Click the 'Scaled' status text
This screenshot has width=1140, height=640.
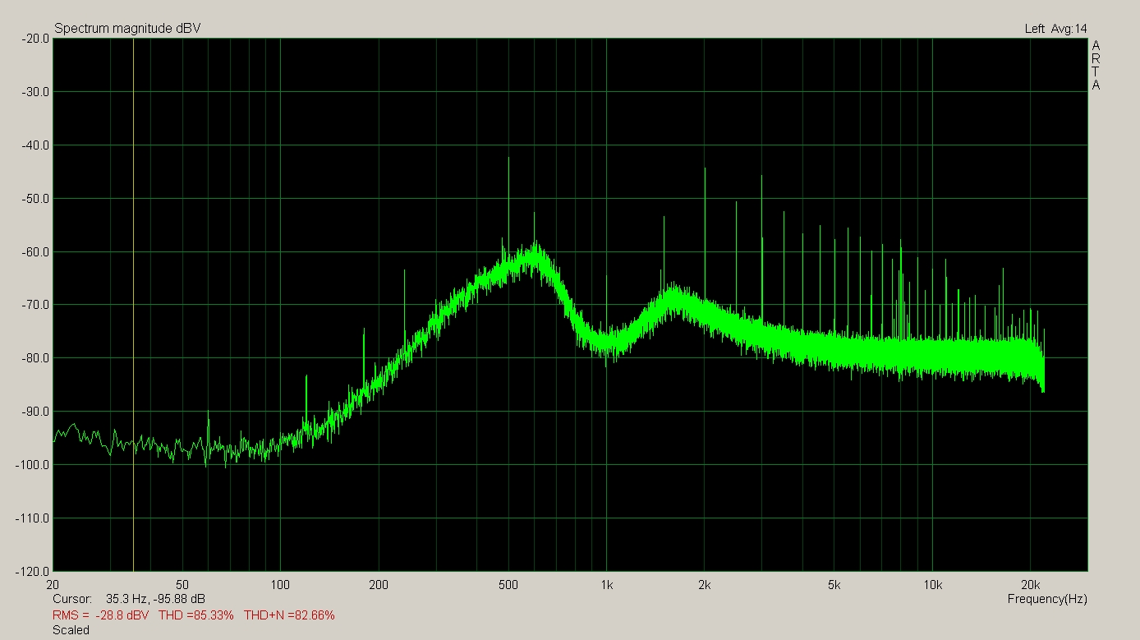pos(71,630)
